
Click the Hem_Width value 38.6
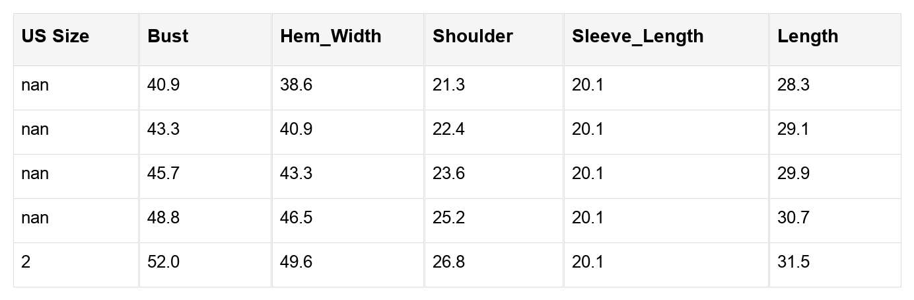point(296,85)
